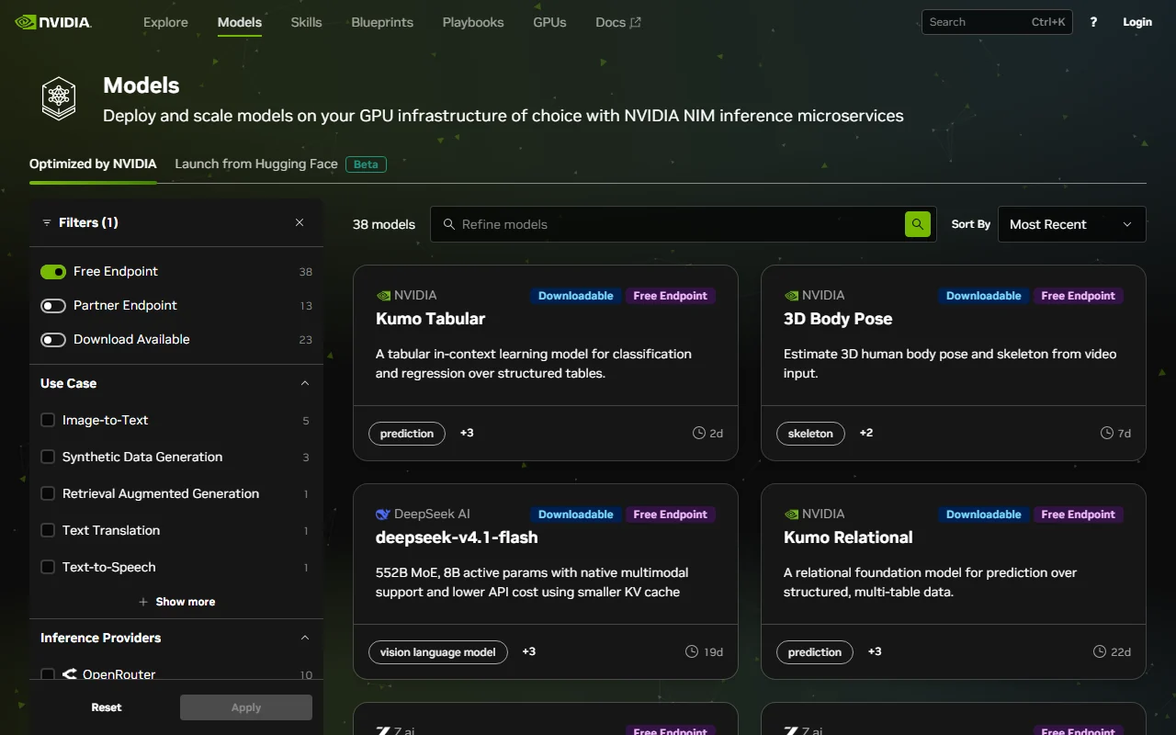Screen dimensions: 1176x735
Task: Click the OpenRouter provider icon
Action: tap(70, 674)
